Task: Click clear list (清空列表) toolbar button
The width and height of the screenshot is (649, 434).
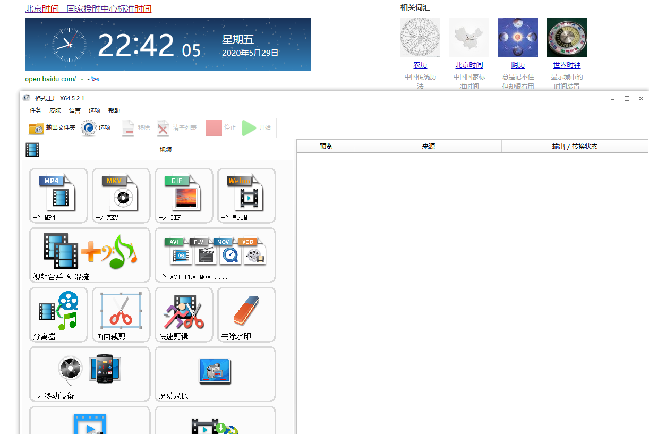Action: [x=176, y=128]
